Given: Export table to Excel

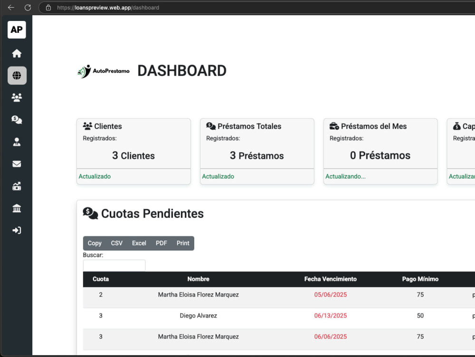Looking at the screenshot, I should [x=139, y=243].
